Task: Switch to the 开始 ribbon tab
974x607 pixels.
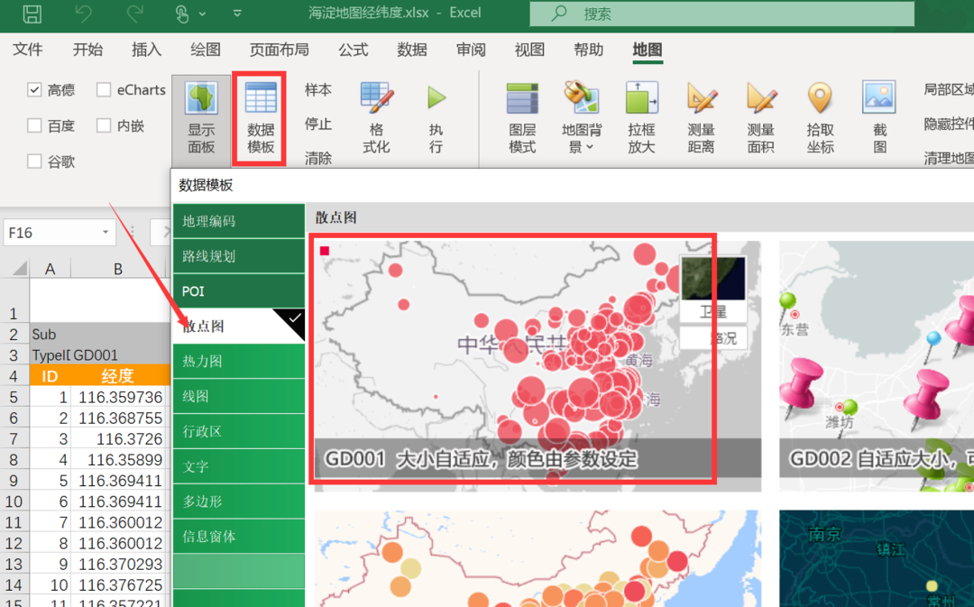Action: click(87, 49)
